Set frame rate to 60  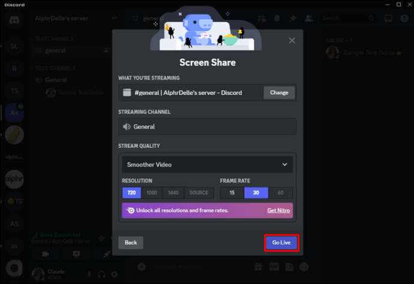point(280,193)
